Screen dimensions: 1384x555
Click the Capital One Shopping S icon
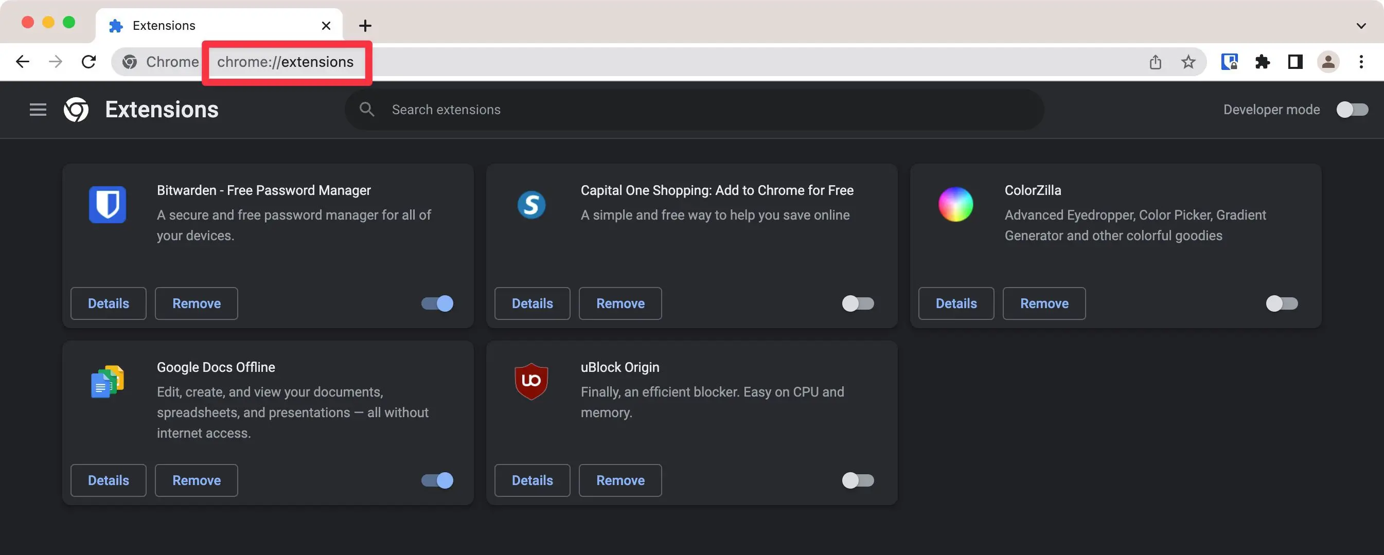click(531, 205)
